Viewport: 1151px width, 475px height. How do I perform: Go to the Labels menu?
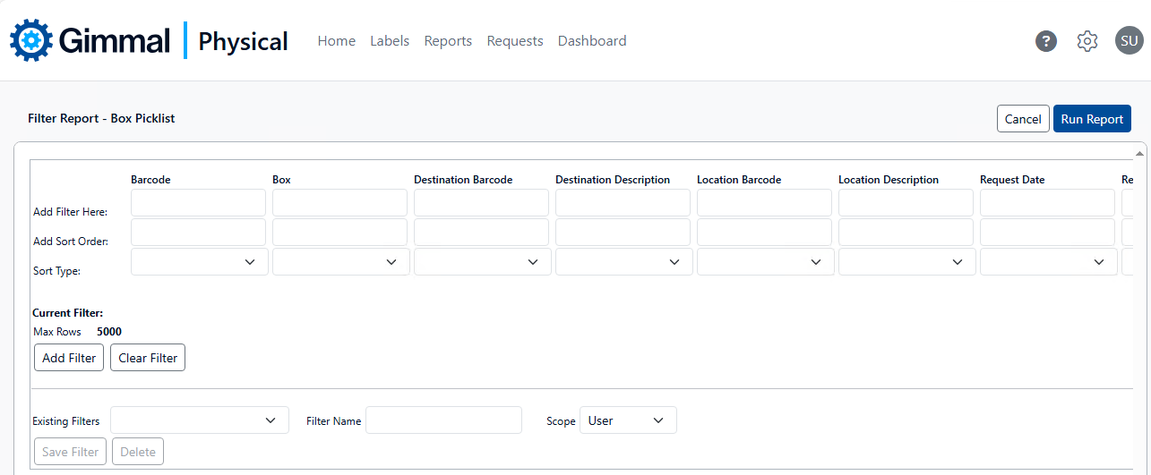[x=390, y=41]
